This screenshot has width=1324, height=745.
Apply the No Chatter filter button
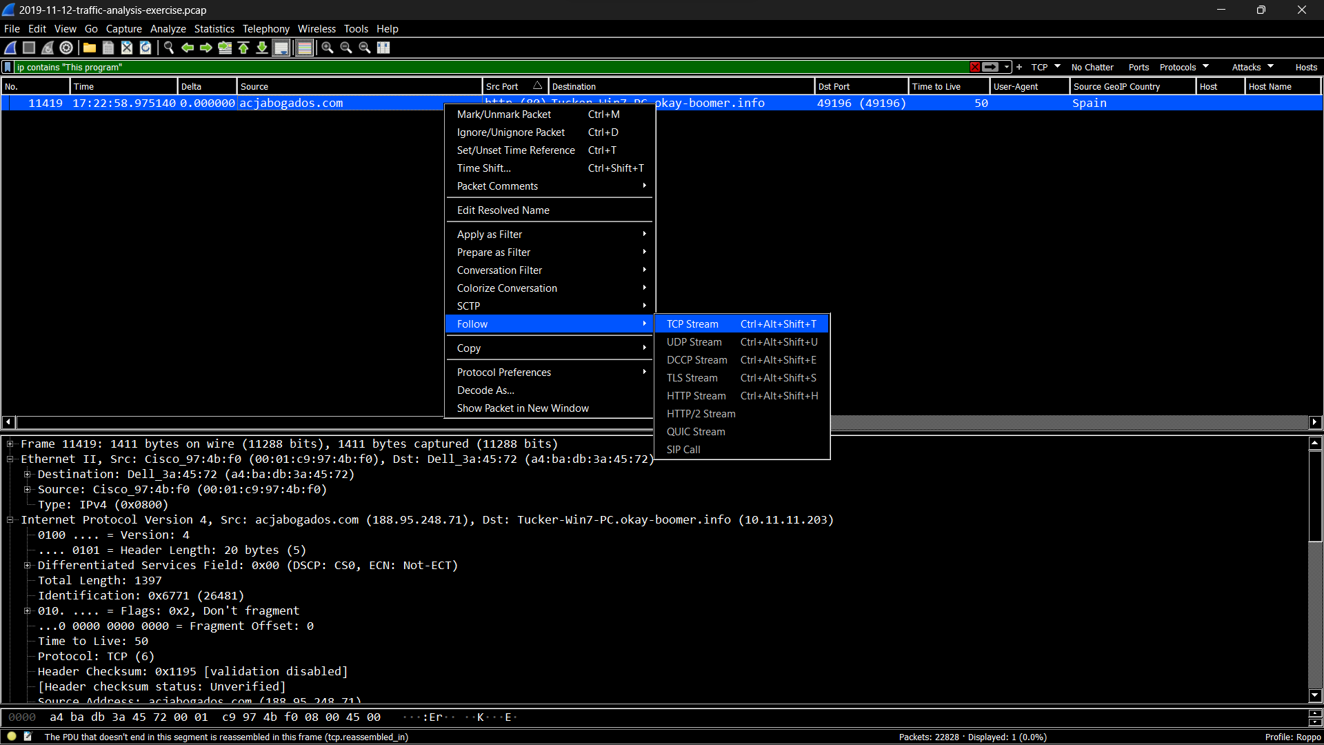1092,67
